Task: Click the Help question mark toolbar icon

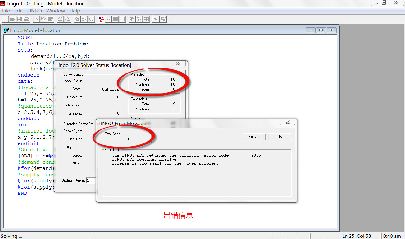Action: pos(156,19)
